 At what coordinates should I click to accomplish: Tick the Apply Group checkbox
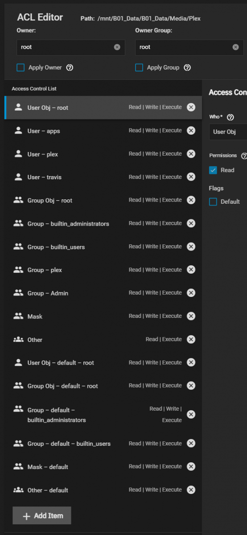139,68
